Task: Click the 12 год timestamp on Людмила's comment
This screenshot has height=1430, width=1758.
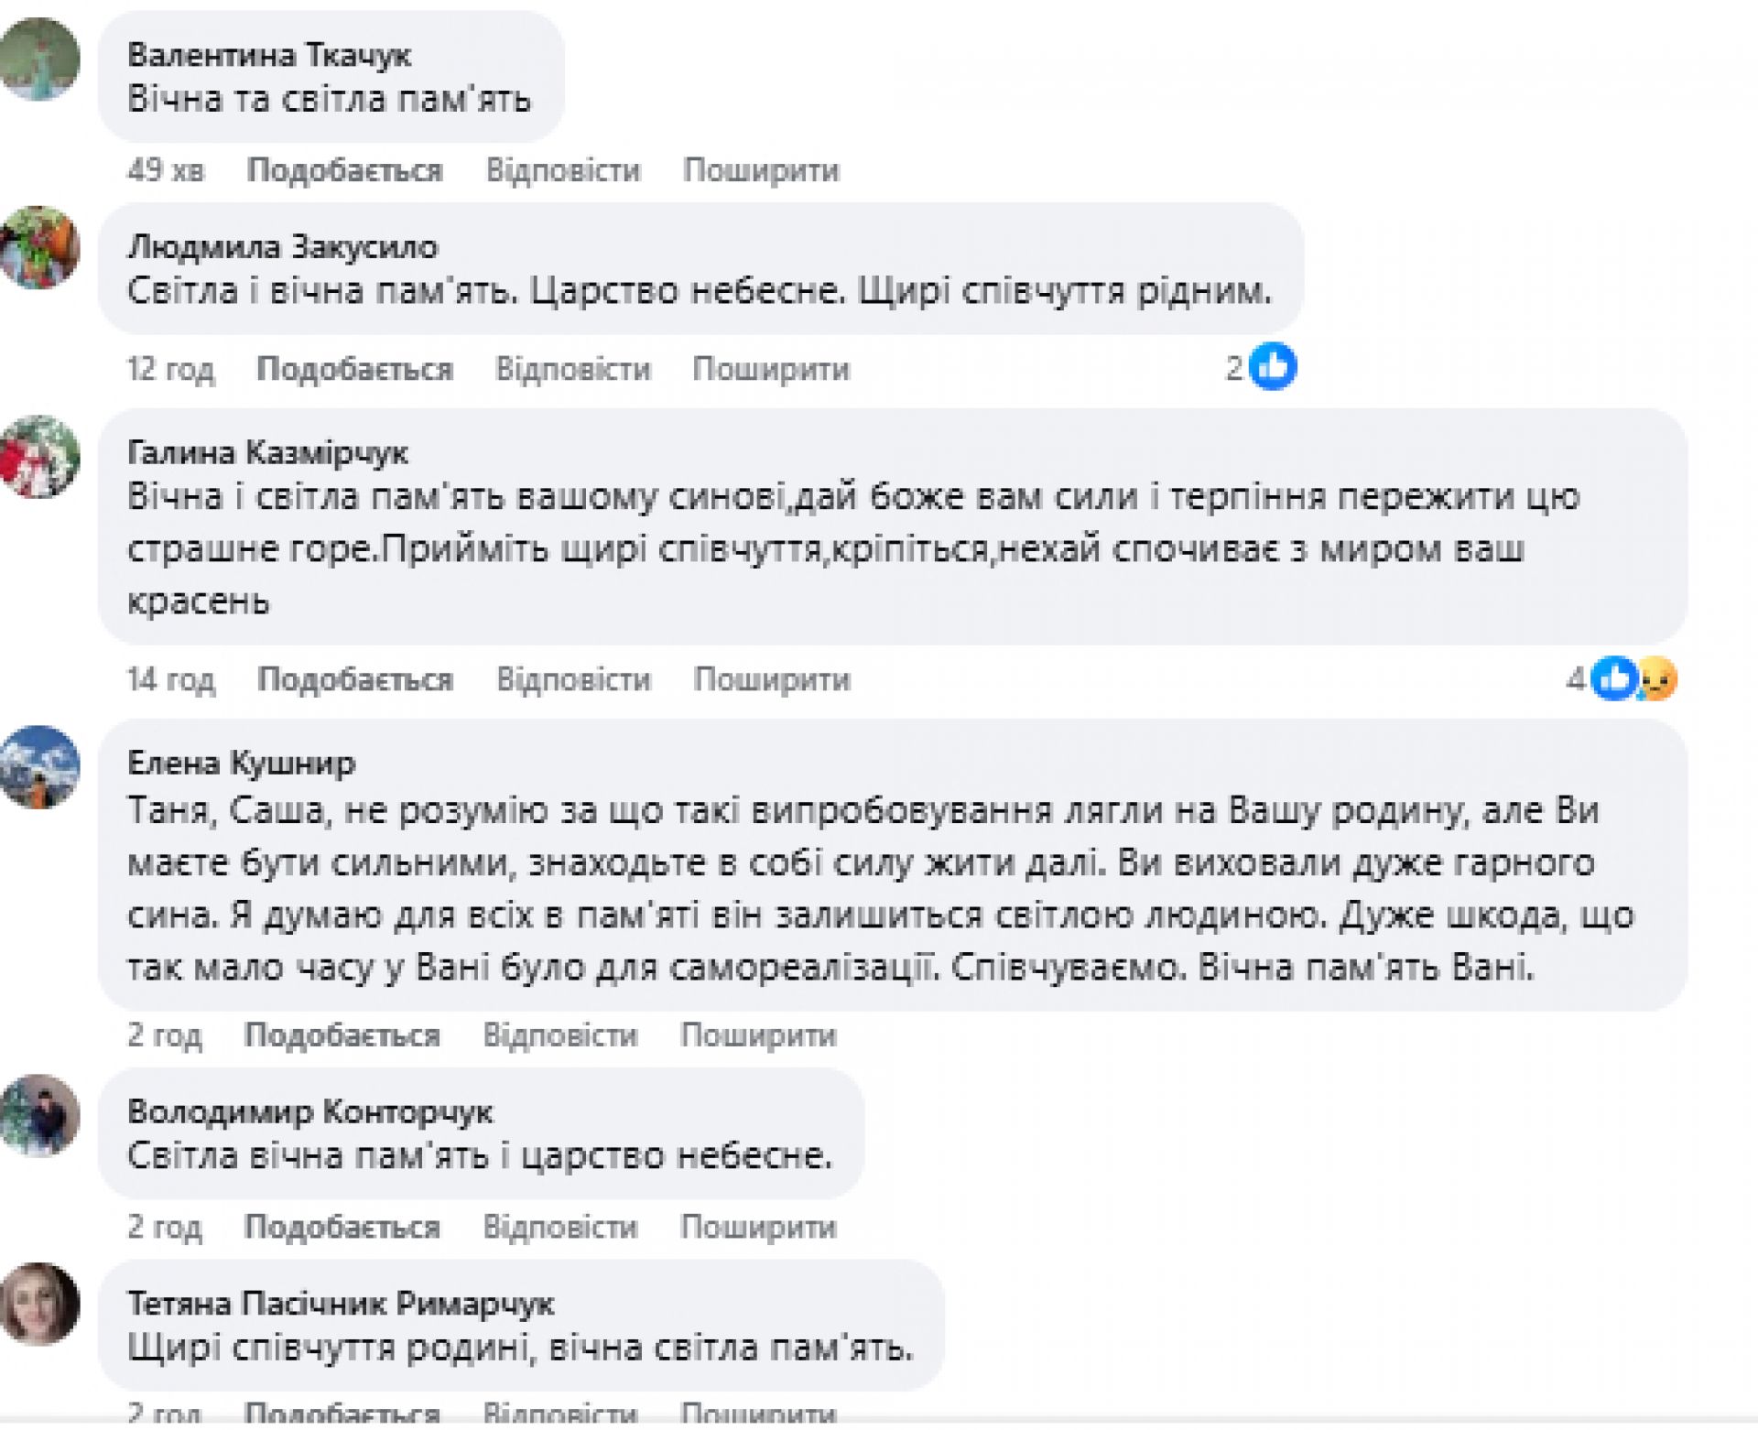Action: 170,369
